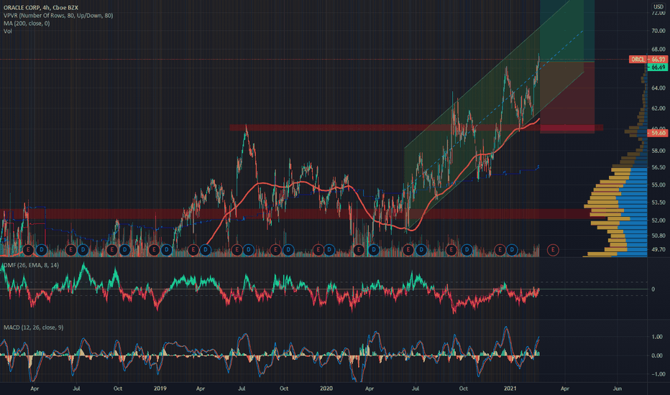Open the earnings marker just before Oct 2020

(451, 250)
